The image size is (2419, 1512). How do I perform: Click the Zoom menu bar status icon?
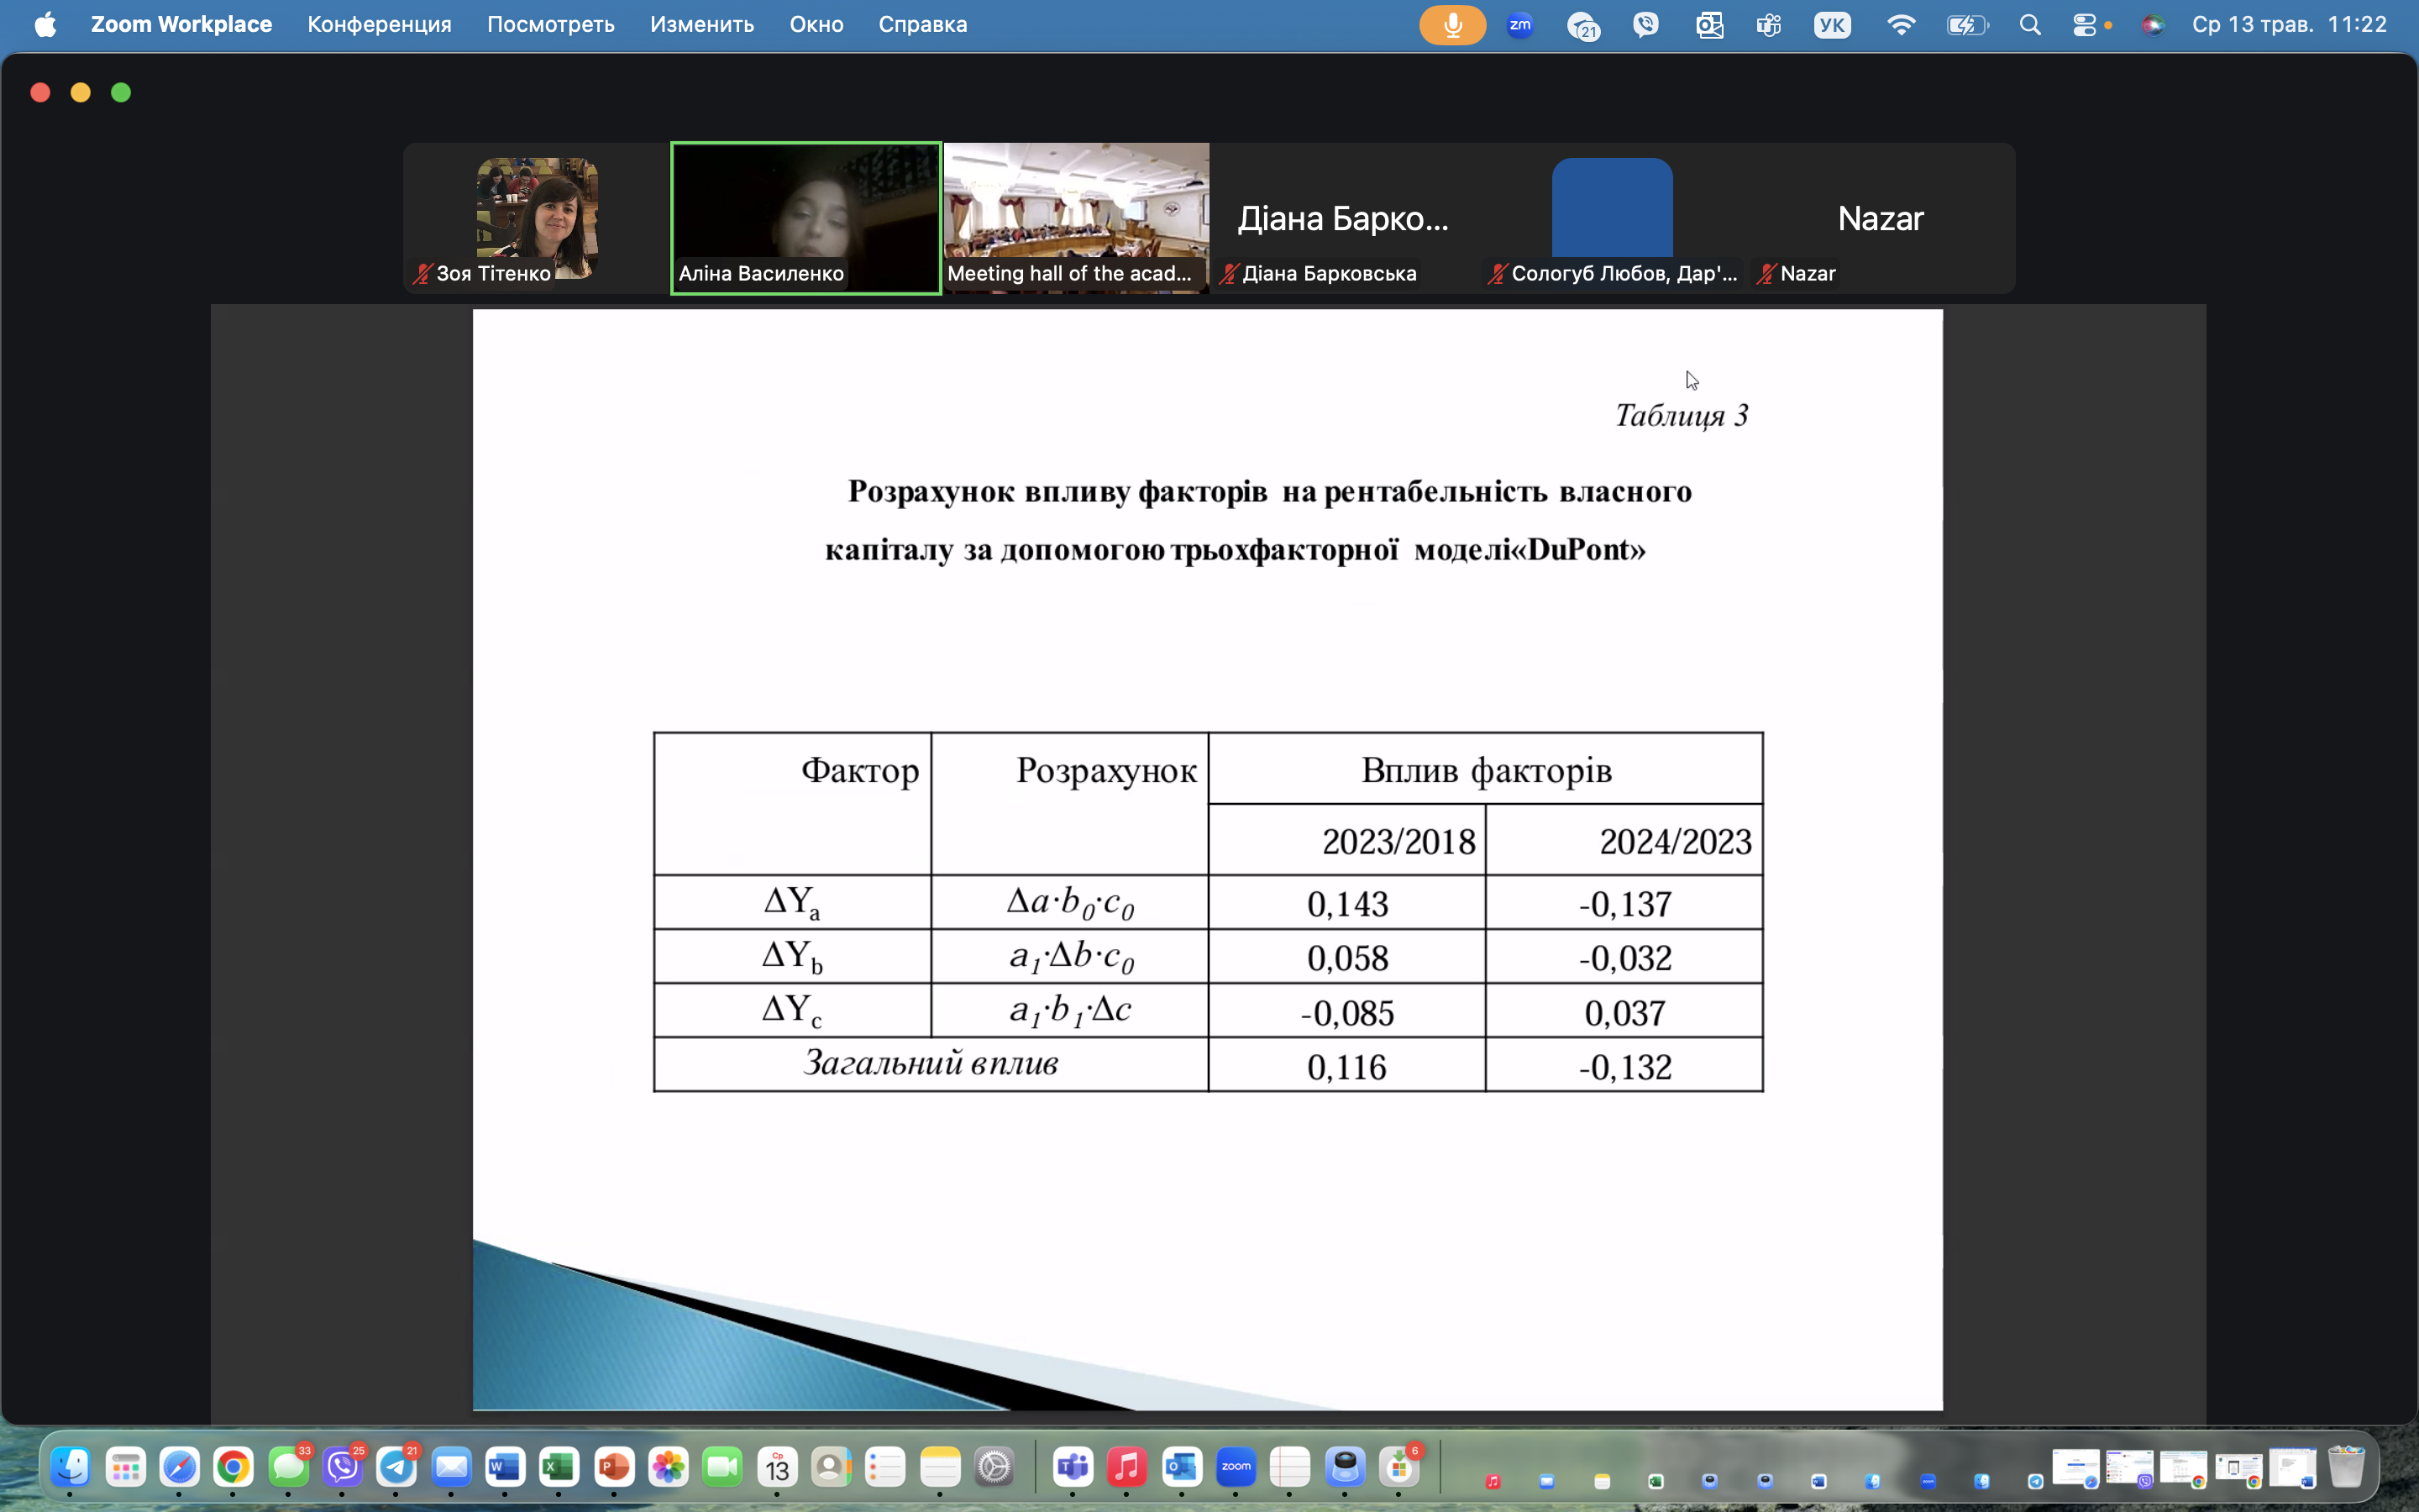(x=1520, y=25)
